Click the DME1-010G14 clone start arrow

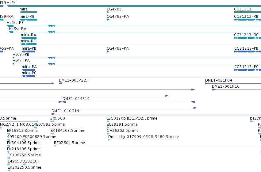[53, 114]
